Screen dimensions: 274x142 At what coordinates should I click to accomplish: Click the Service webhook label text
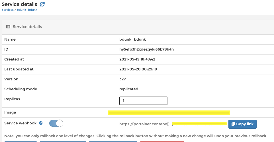20,123
